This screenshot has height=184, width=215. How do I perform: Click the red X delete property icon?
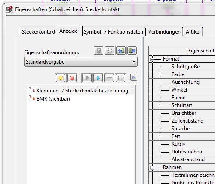(x=72, y=78)
